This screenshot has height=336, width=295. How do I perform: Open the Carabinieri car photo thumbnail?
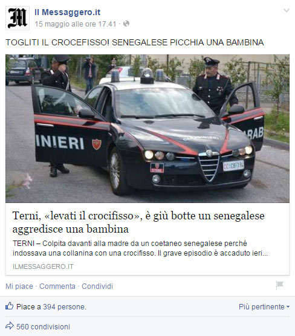point(147,129)
